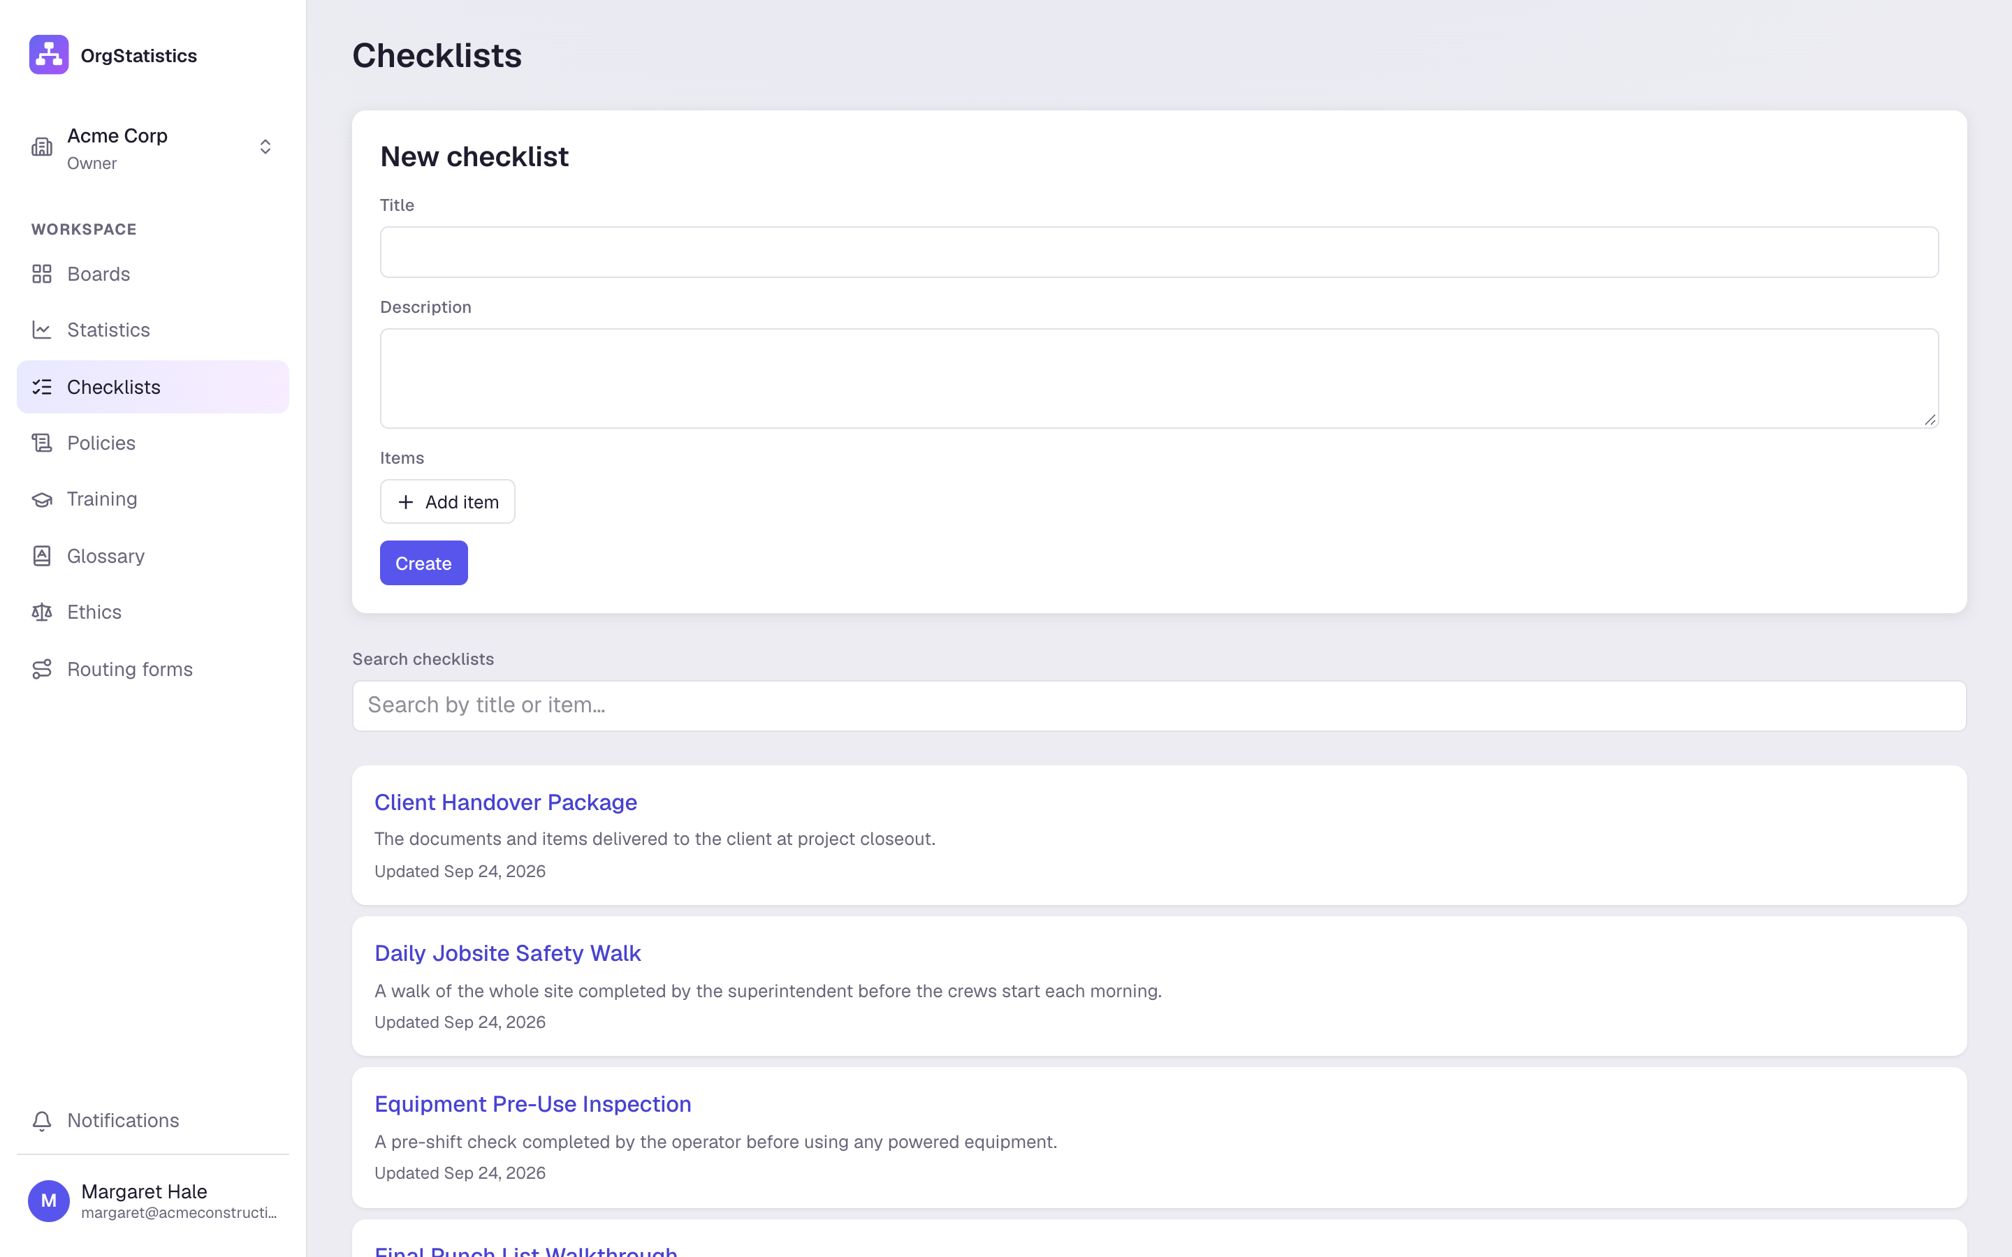Click the Add item button
Screen dimensions: 2012x1257
pyautogui.click(x=447, y=501)
